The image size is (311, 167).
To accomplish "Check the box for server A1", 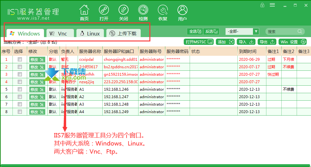I will pyautogui.click(x=20, y=89).
